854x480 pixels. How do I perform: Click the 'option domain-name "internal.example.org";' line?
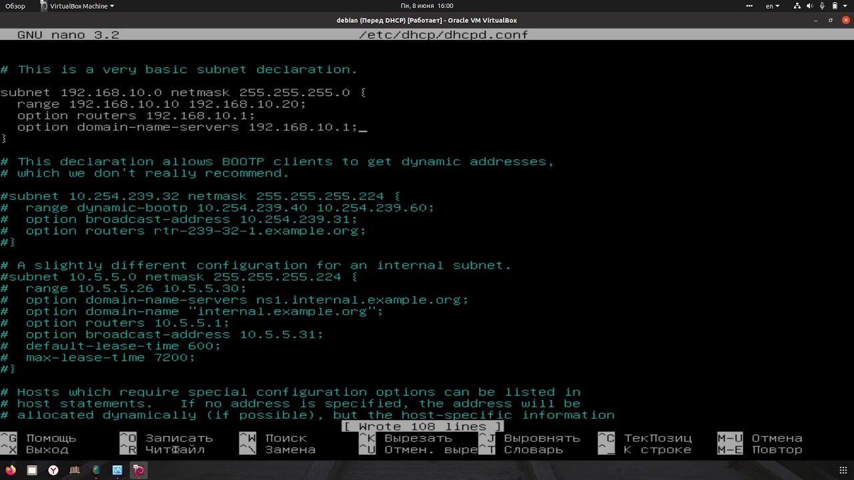(191, 311)
